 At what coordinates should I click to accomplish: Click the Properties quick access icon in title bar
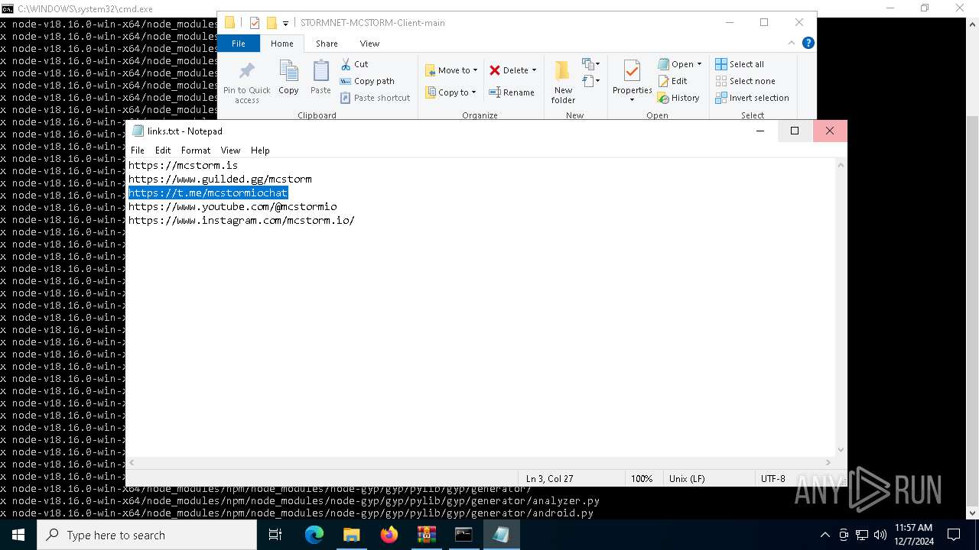pos(255,23)
